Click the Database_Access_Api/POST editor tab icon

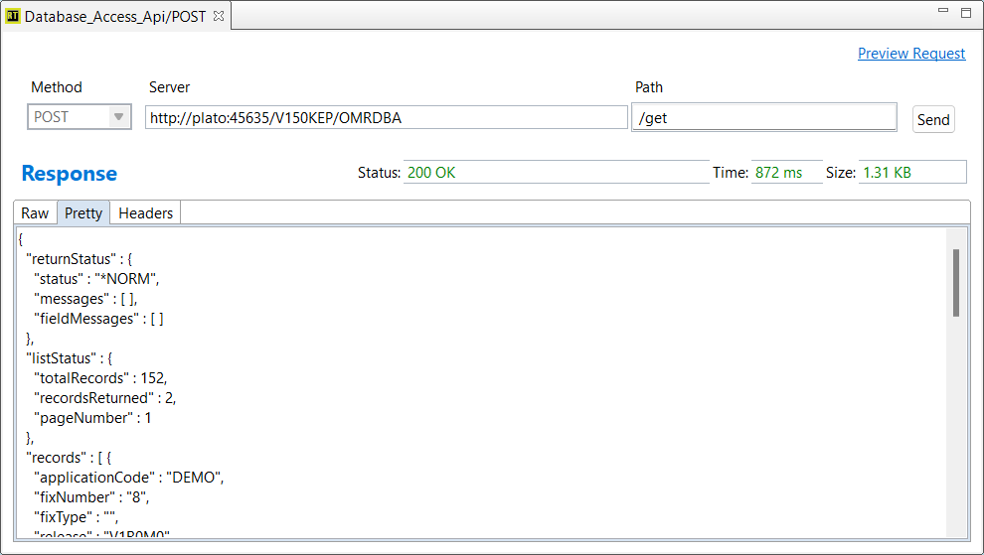click(14, 16)
